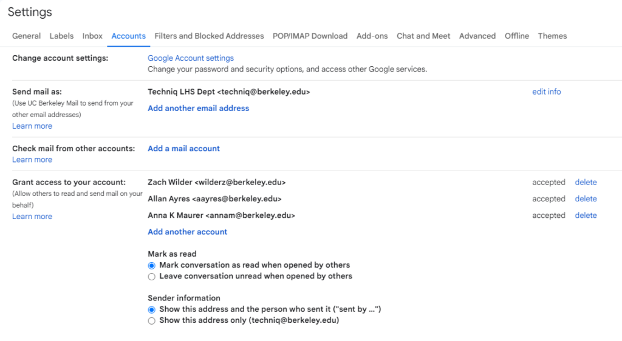Go to the Inbox settings tab

92,36
